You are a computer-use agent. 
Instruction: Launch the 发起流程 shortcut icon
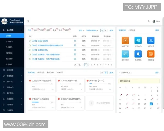tap(151, 40)
